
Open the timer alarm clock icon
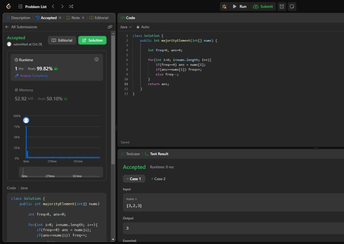coord(282,6)
